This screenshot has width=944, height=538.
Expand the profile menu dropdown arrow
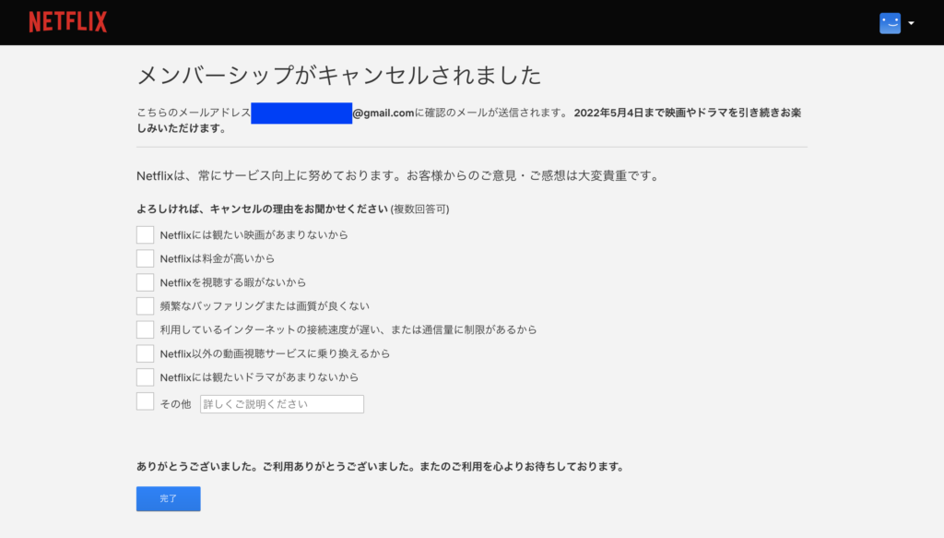tap(911, 23)
